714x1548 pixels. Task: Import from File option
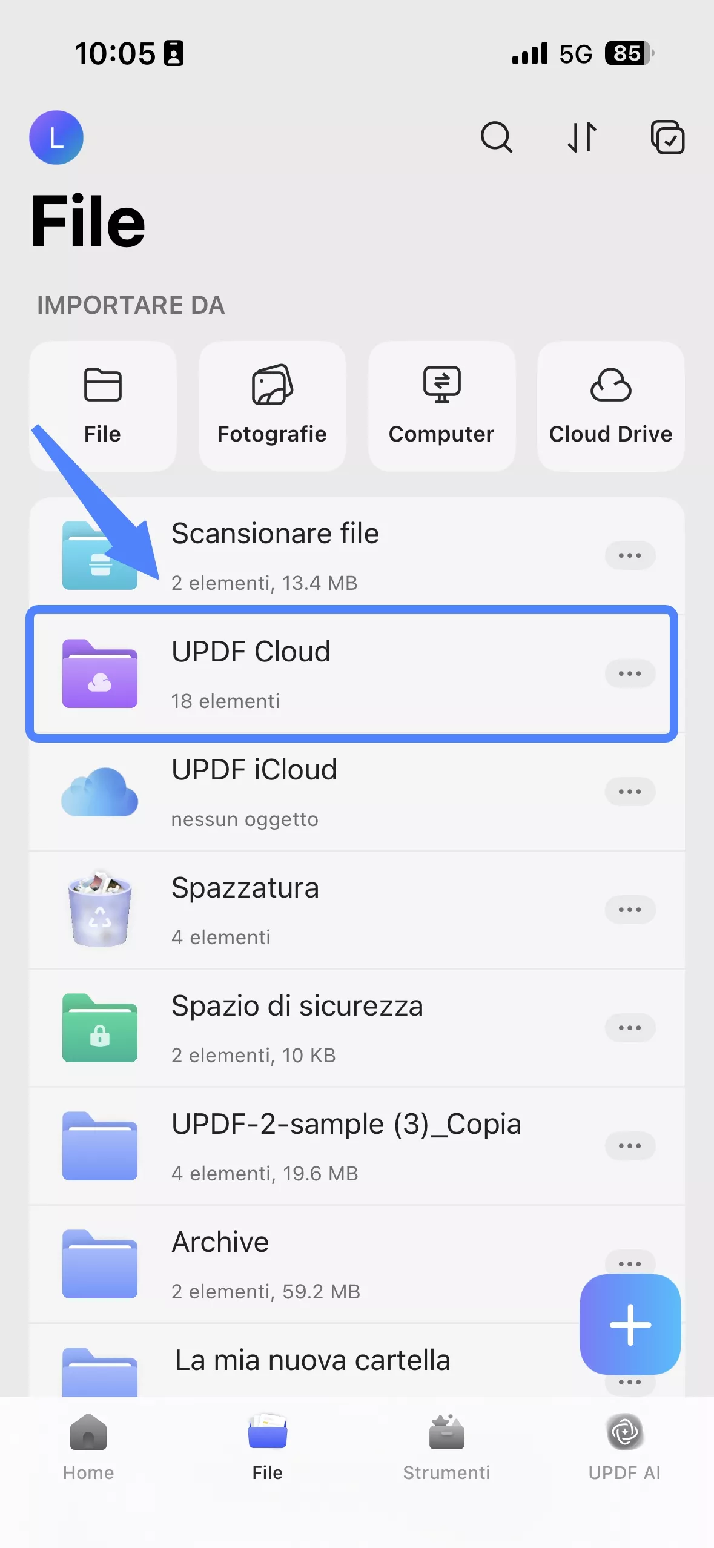coord(102,405)
